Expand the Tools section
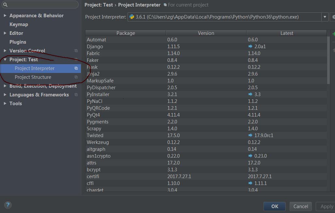The image size is (335, 213). tap(5, 104)
